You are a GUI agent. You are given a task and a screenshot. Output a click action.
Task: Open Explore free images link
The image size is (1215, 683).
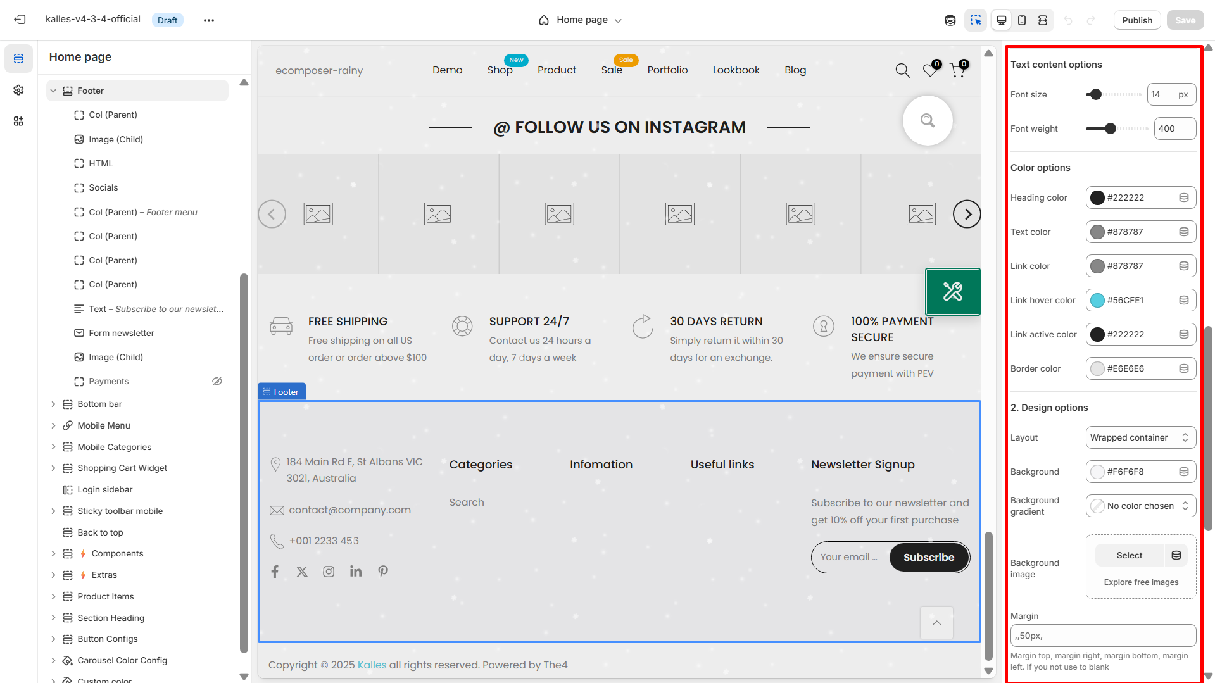click(x=1141, y=582)
